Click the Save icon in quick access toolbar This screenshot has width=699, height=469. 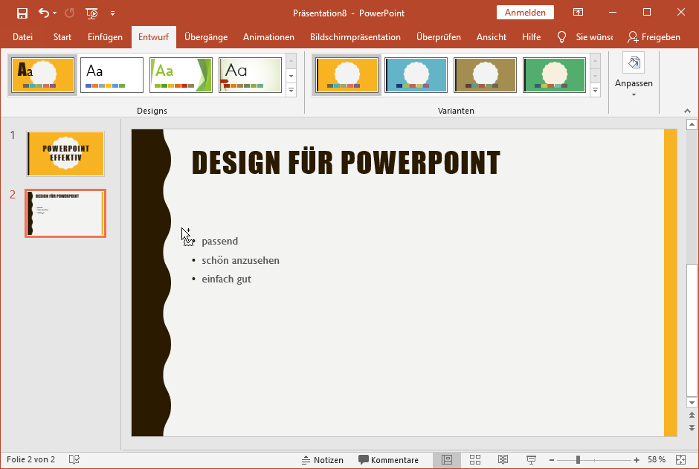pos(22,13)
